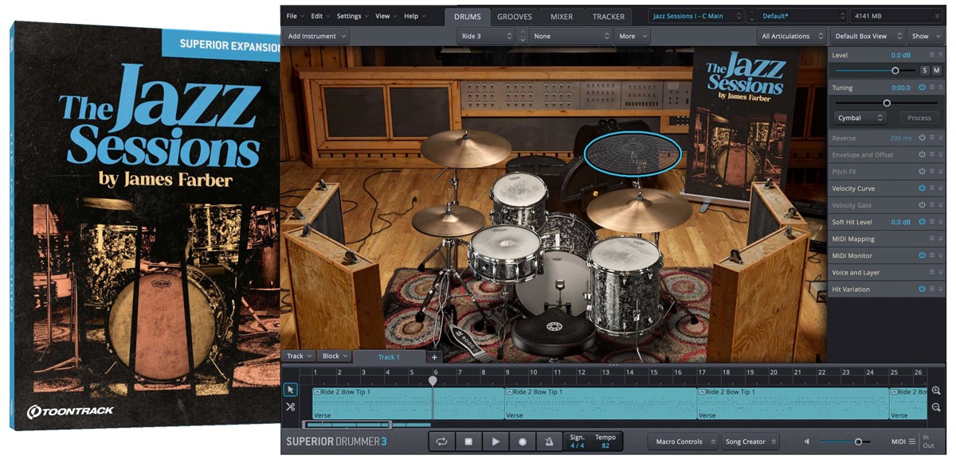Switch to the MIXER tab
The image size is (956, 459).
click(x=561, y=16)
